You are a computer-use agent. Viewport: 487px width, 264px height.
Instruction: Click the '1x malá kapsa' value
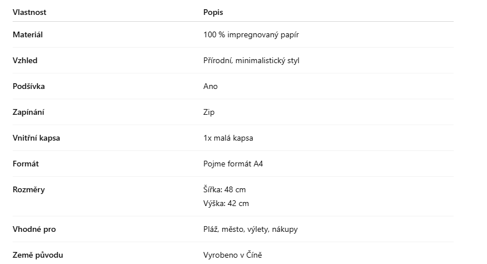pos(228,138)
